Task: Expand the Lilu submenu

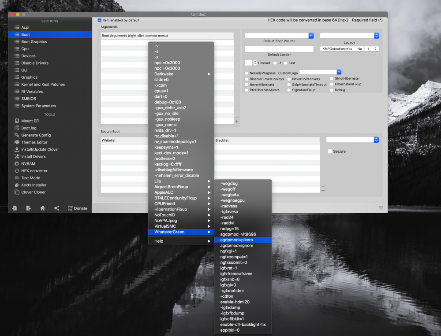Action: point(181,181)
